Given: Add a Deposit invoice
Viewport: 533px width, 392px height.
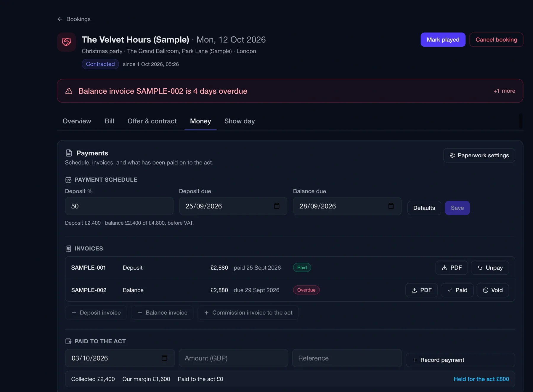Looking at the screenshot, I should click(96, 313).
